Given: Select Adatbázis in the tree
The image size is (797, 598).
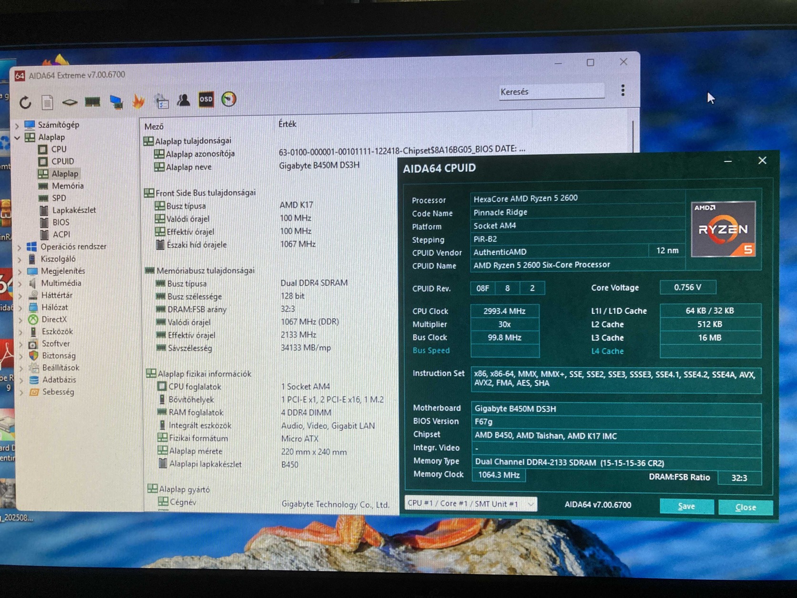Looking at the screenshot, I should coord(59,380).
